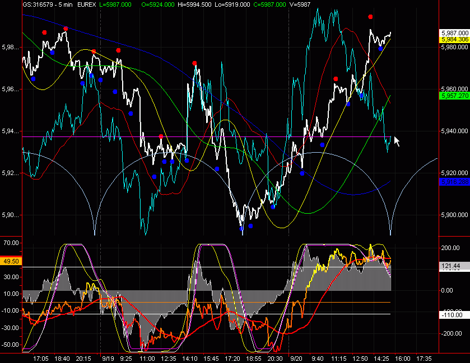Select the blue 5,916.288 price tag
Image resolution: width=470 pixels, height=363 pixels.
click(454, 182)
